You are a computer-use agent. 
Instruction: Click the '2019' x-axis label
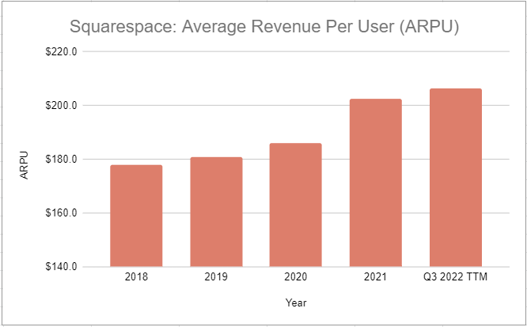pyautogui.click(x=216, y=276)
